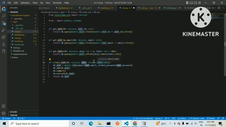Open File Explorer from taskbar
Screen dimensions: 226x127
click(x=100, y=123)
